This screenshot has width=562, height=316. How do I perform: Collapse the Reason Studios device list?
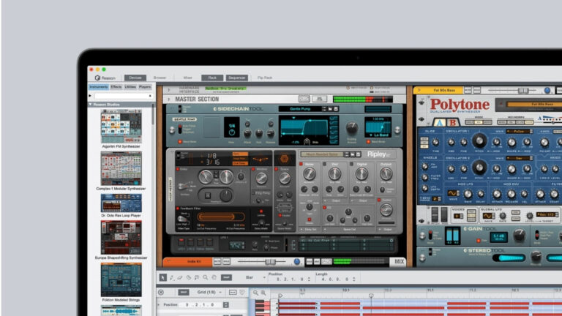click(x=90, y=104)
